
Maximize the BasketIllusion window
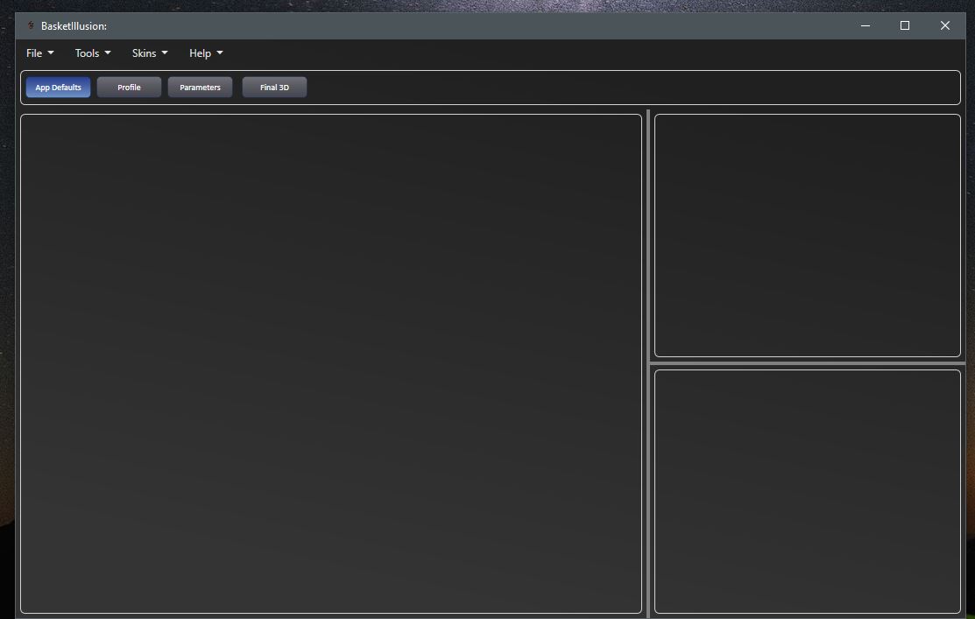click(x=905, y=26)
